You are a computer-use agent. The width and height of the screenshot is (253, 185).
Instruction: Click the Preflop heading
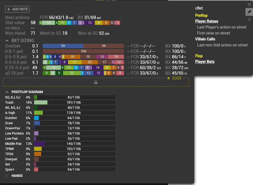point(201,15)
